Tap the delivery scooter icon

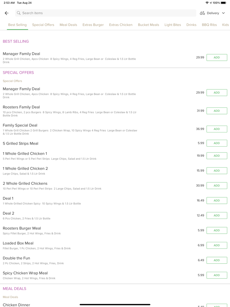point(202,13)
